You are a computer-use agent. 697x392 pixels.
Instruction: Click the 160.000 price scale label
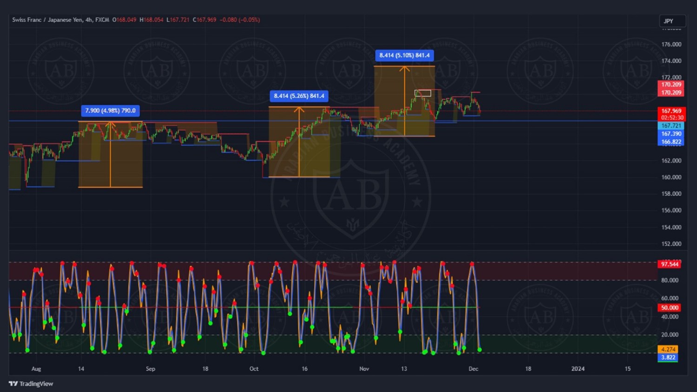[x=671, y=177]
